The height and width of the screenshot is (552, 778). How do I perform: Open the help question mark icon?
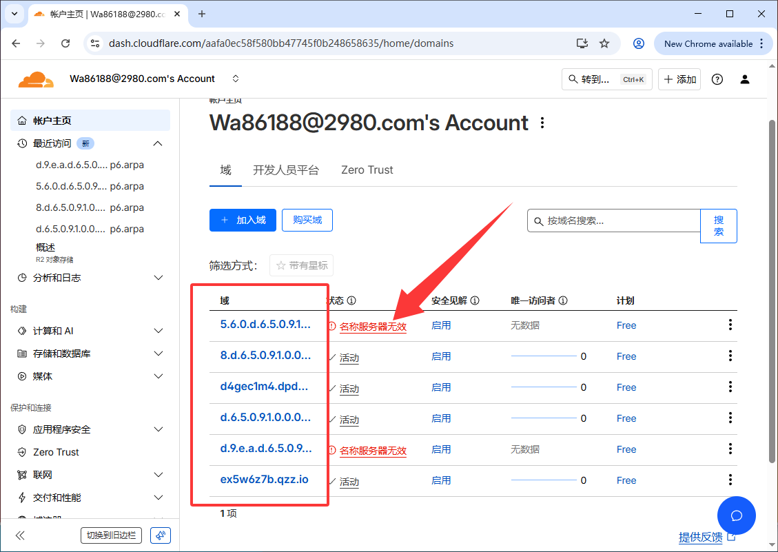pyautogui.click(x=717, y=79)
